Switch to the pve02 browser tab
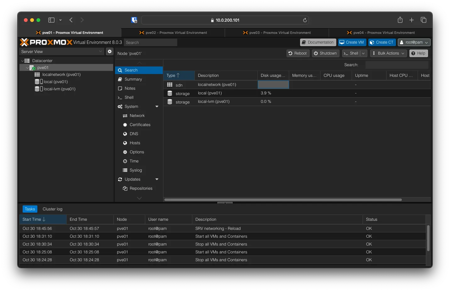Screen dimensions: 450x291 pos(173,33)
